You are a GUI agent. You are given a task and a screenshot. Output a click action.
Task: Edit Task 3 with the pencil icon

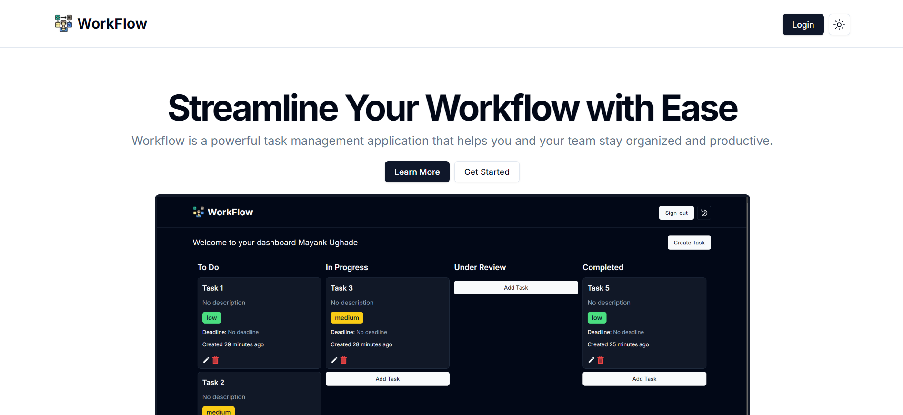334,360
